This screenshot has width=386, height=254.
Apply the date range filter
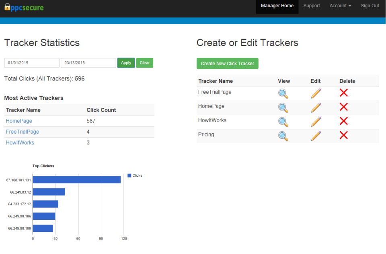tap(126, 63)
